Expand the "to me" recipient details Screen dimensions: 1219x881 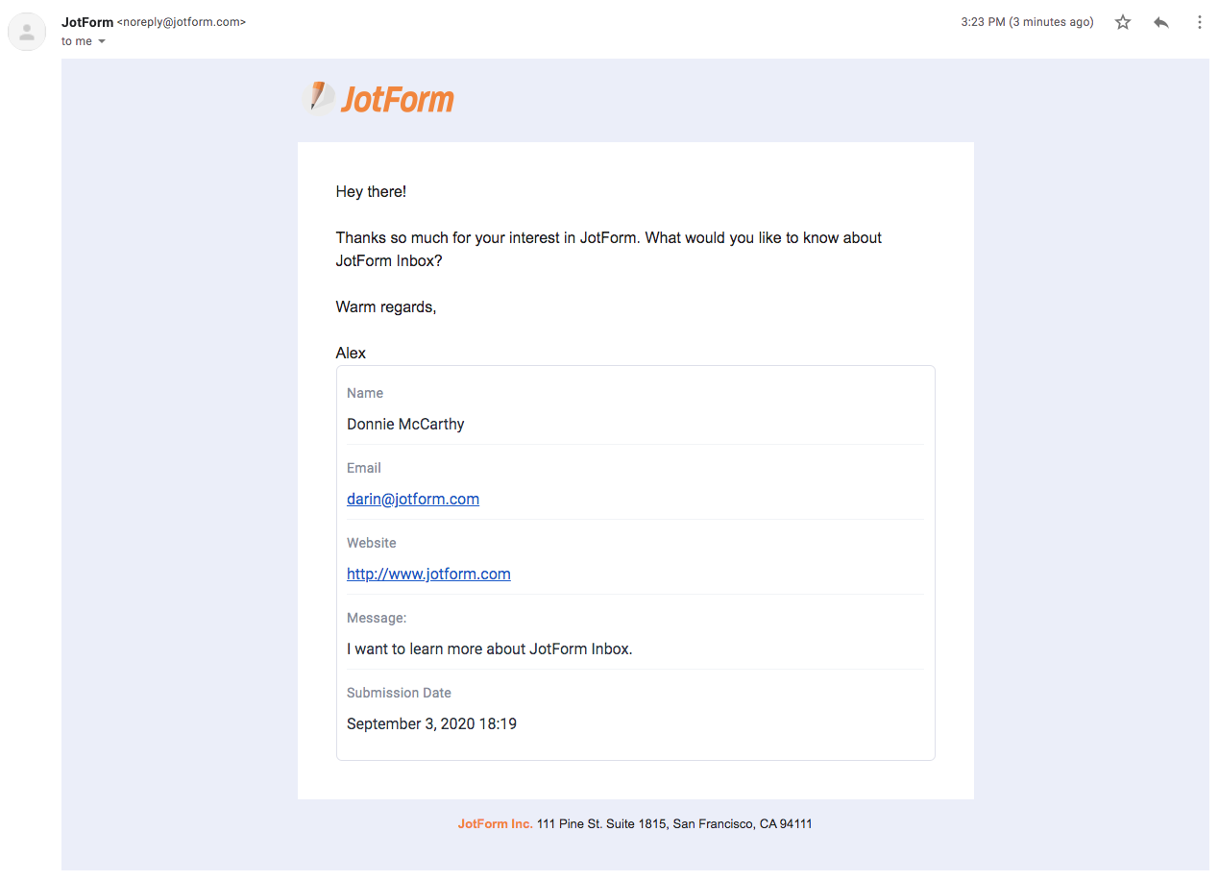tap(102, 41)
